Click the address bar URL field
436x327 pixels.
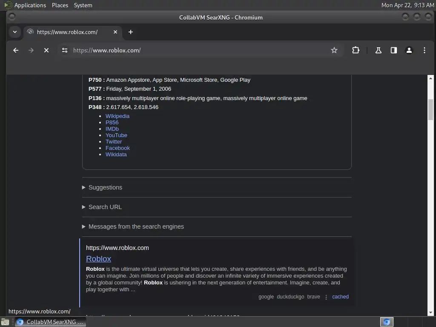(x=200, y=50)
